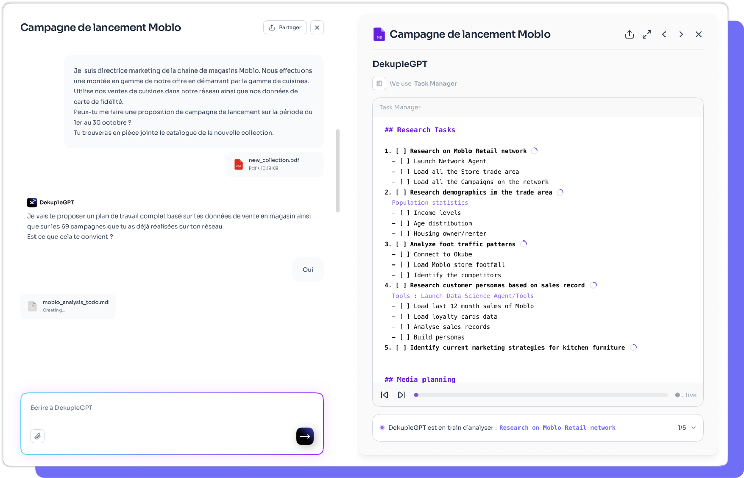
Task: Check Load all the Store trade area
Action: (405, 172)
